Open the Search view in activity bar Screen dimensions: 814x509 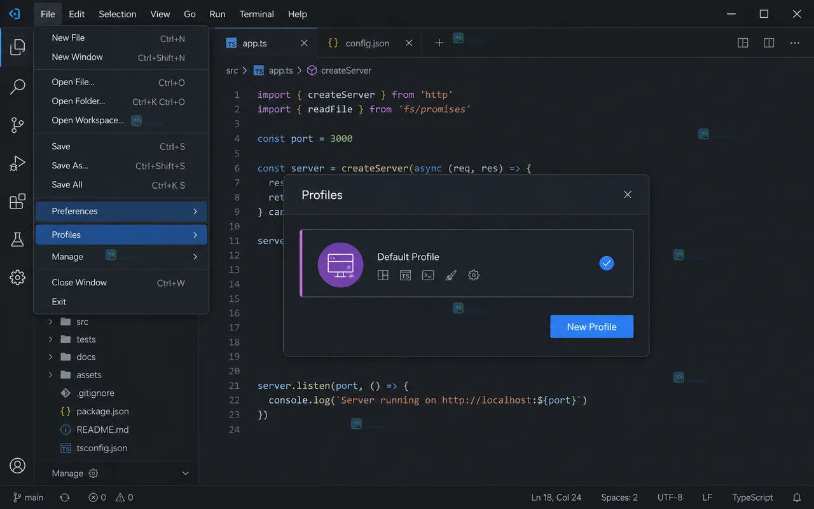18,86
